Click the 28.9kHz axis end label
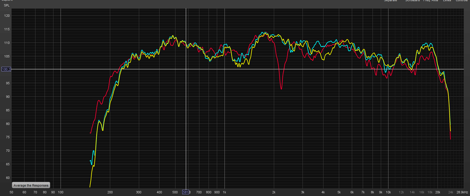The width and height of the screenshot is (470, 196). [462, 192]
